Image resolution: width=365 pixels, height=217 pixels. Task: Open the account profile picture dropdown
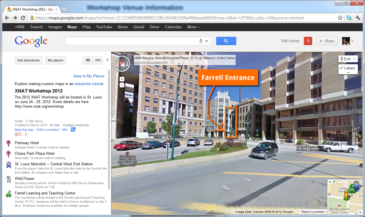[348, 41]
